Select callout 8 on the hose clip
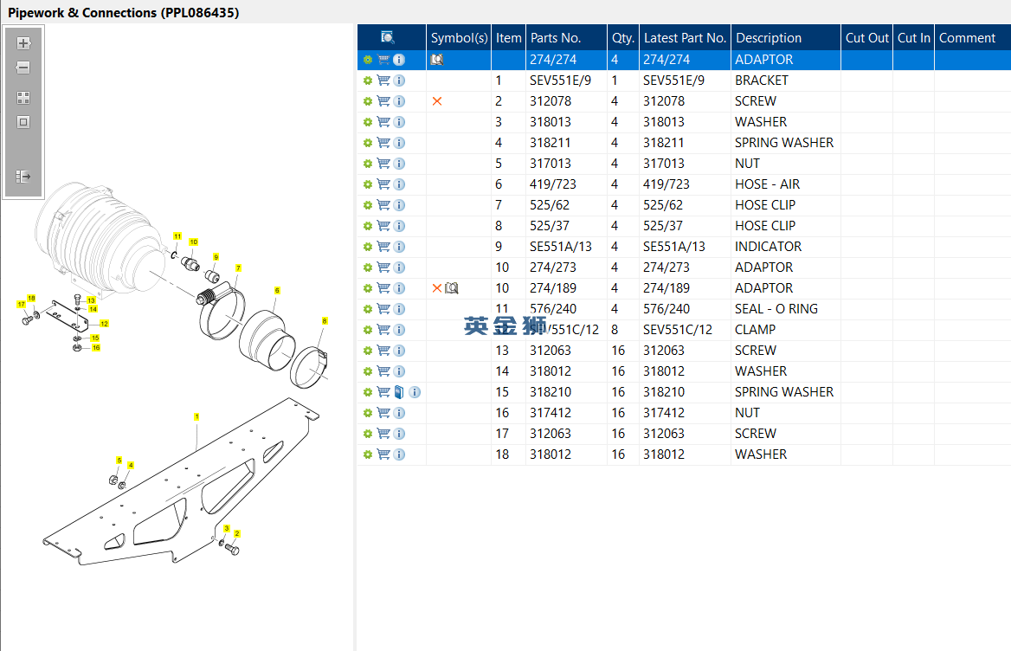The image size is (1011, 651). 325,321
